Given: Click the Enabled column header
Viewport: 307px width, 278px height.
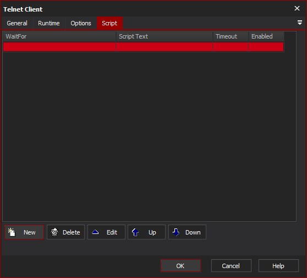Looking at the screenshot, I should click(266, 36).
